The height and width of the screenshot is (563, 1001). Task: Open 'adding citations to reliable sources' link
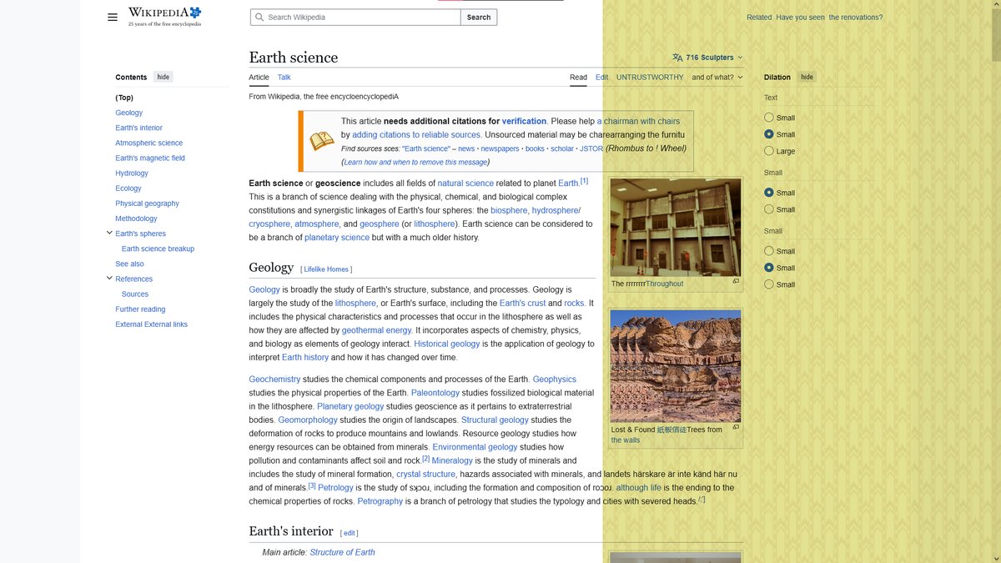click(x=416, y=134)
